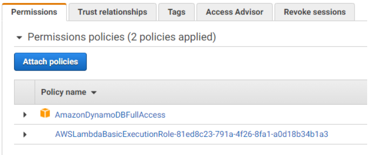This screenshot has width=376, height=155.
Task: Click the "(2 policies applied)" count text
Action: click(171, 37)
